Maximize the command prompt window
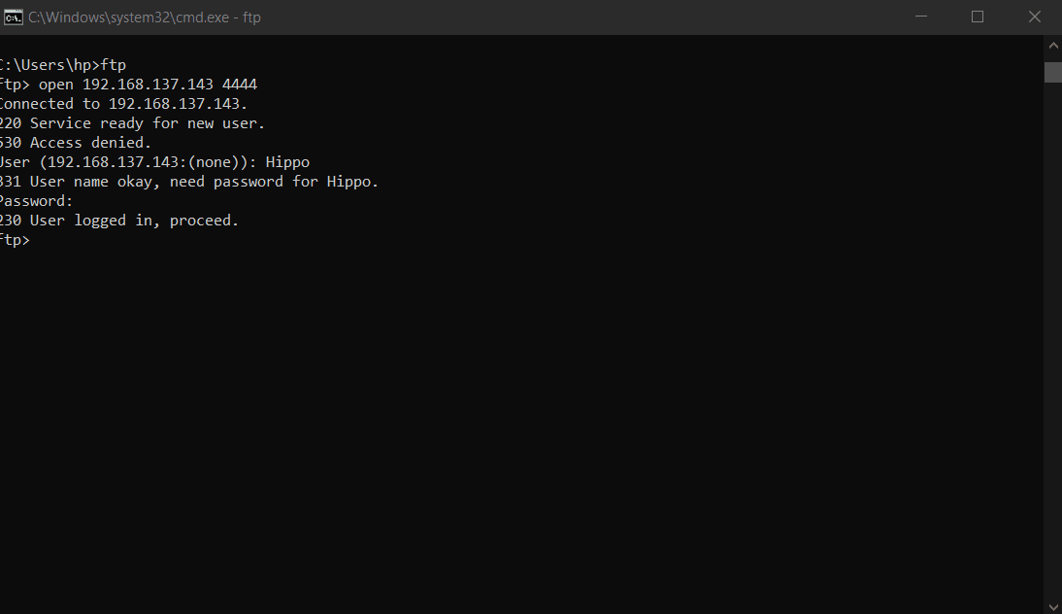1062x614 pixels. 978,17
